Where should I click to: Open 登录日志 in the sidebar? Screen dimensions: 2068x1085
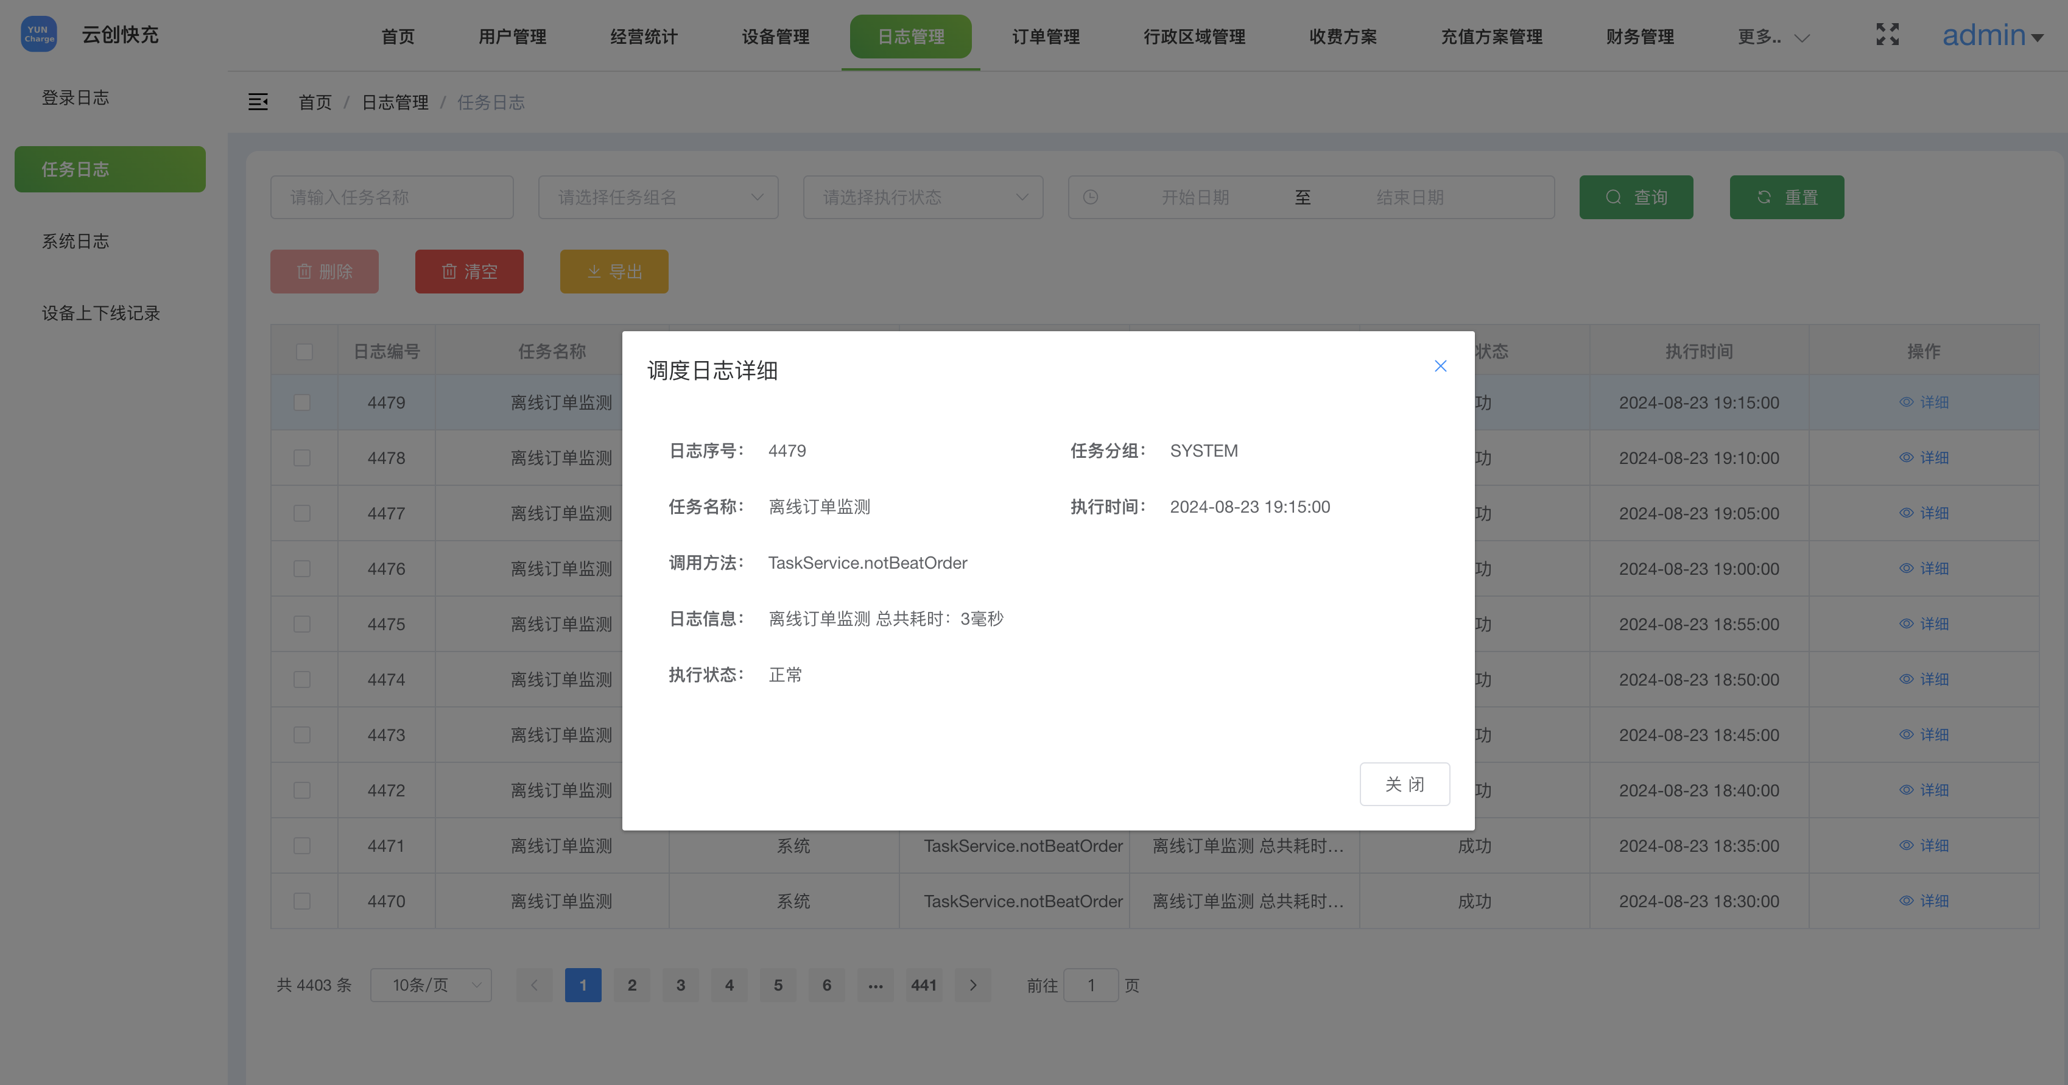76,98
